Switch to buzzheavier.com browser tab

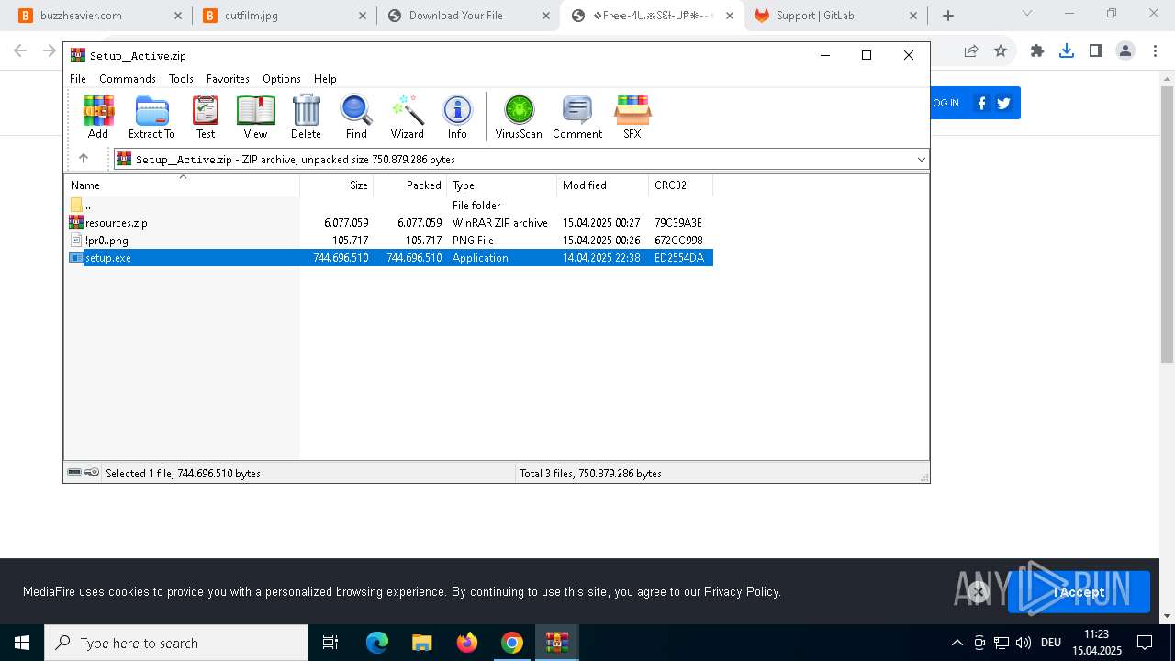tap(100, 16)
